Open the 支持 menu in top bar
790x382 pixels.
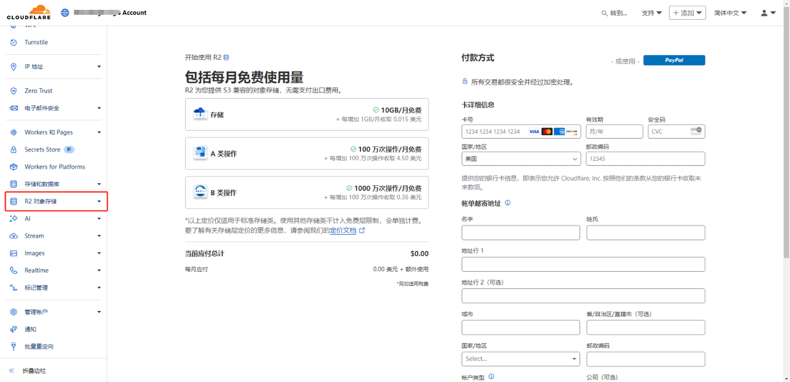tap(650, 12)
